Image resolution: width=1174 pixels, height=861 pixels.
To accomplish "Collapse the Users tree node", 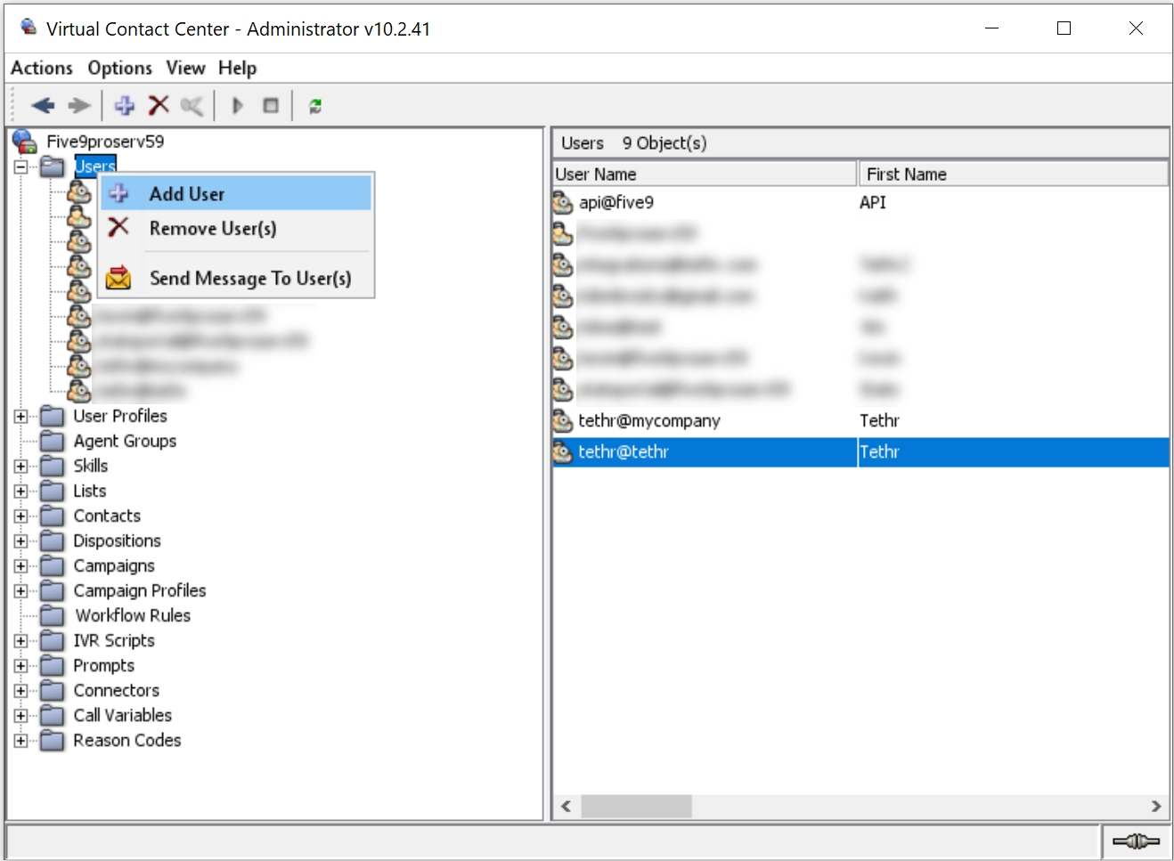I will click(20, 167).
